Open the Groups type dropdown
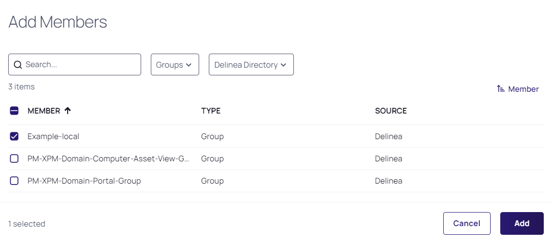The width and height of the screenshot is (552, 243). [x=174, y=65]
